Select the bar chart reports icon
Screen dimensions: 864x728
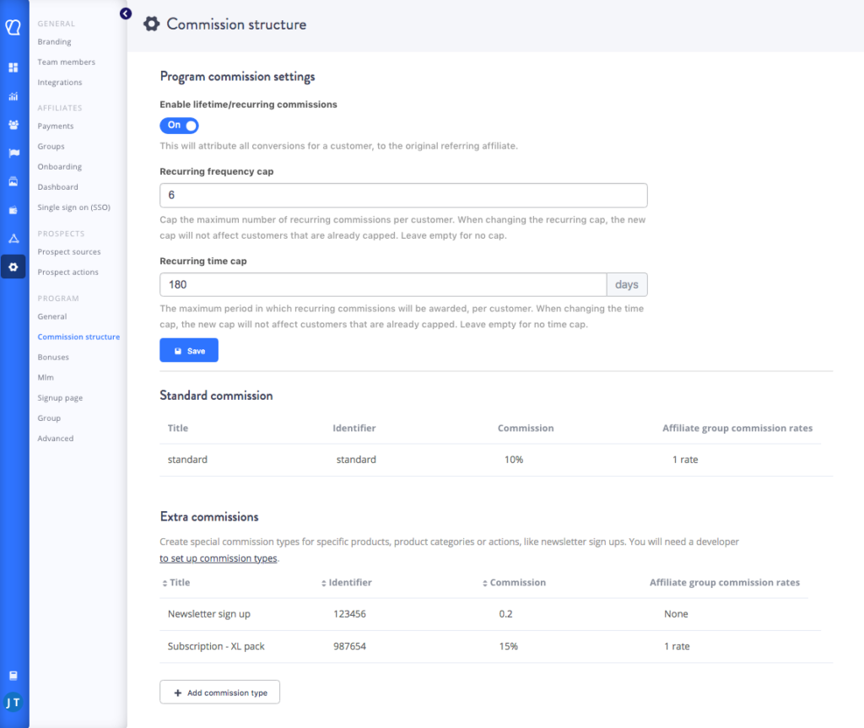click(x=13, y=96)
